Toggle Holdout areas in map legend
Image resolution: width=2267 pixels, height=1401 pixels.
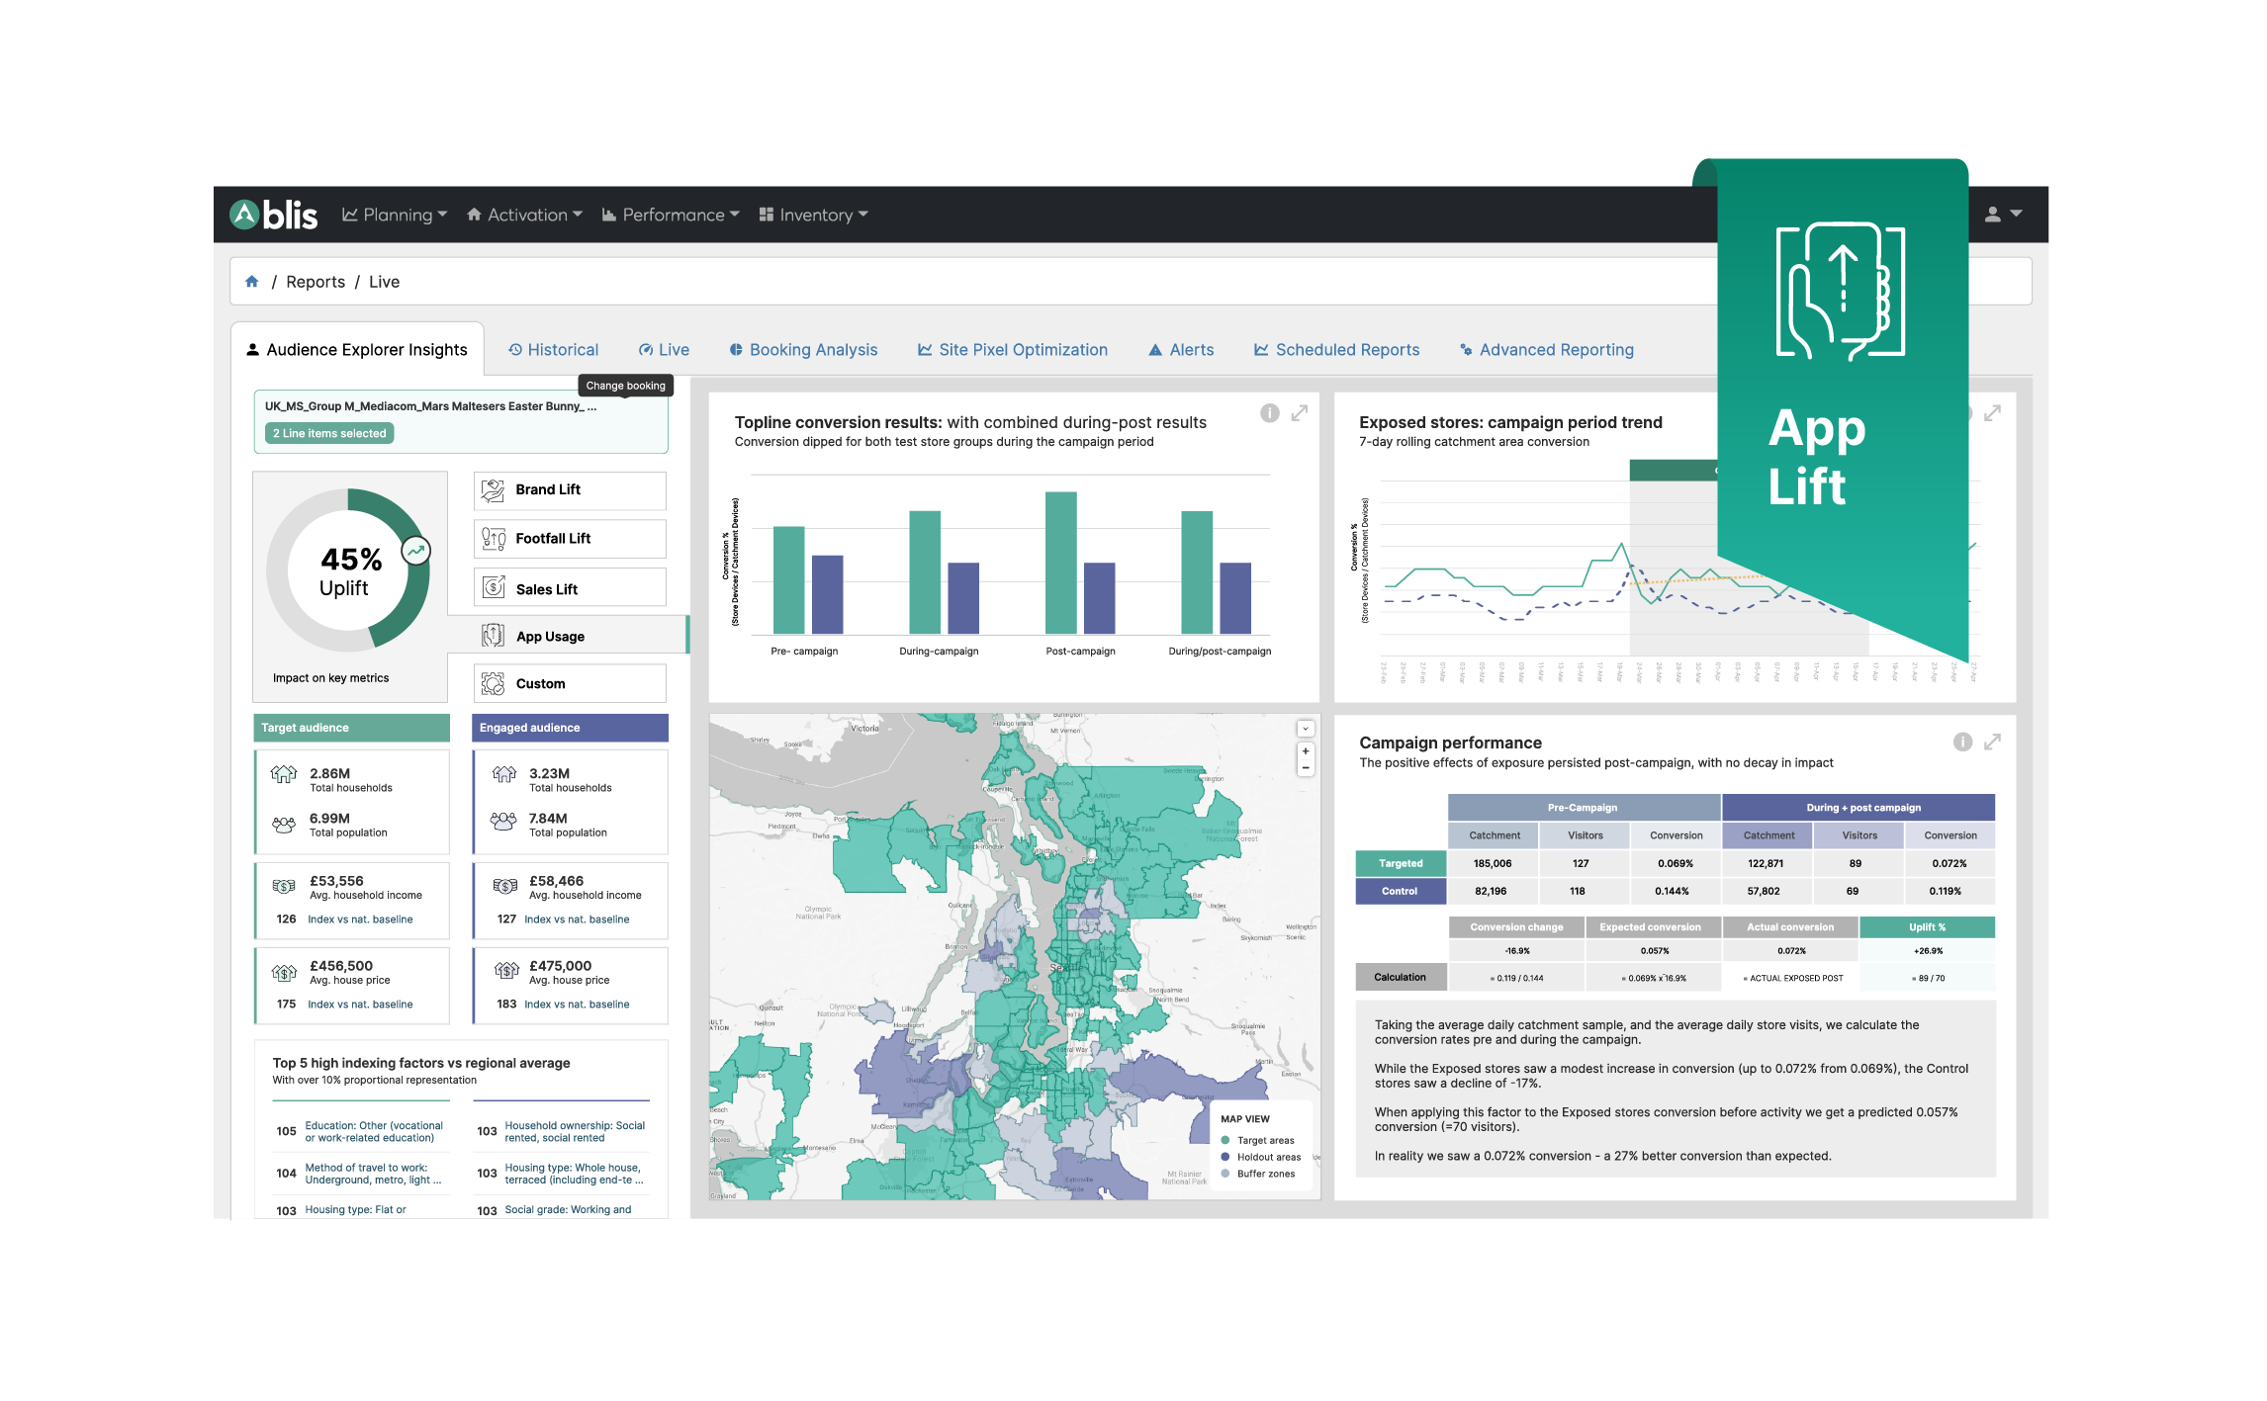point(1268,1157)
